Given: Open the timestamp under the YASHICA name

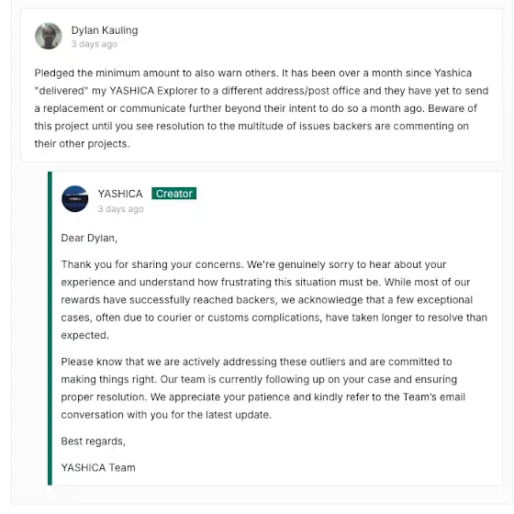Looking at the screenshot, I should click(x=120, y=209).
